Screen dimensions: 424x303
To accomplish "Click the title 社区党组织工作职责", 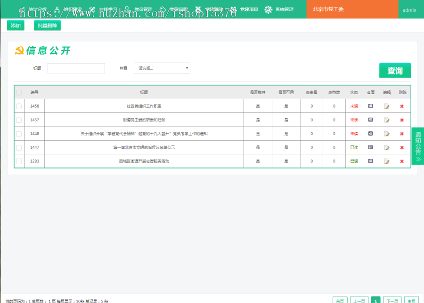I will point(144,106).
